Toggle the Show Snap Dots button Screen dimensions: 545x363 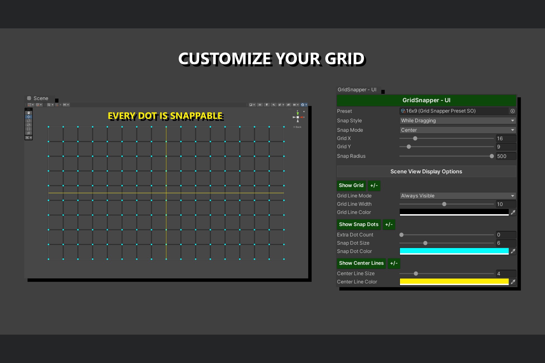(359, 225)
